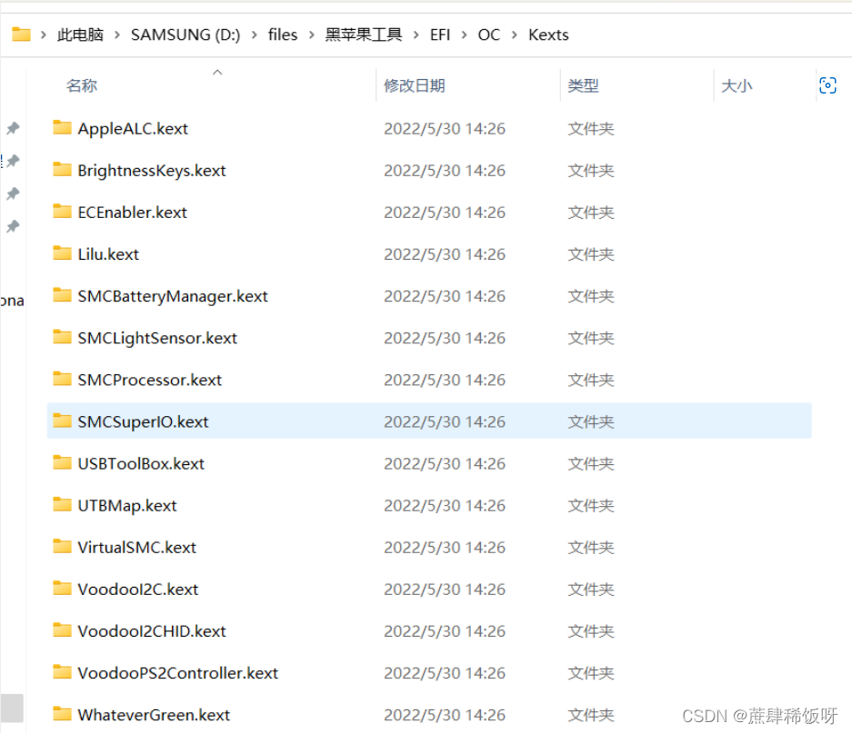Toggle sort arrow above 名称 column

tap(217, 73)
